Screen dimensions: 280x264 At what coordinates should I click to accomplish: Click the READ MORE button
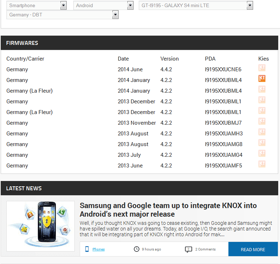[253, 249]
